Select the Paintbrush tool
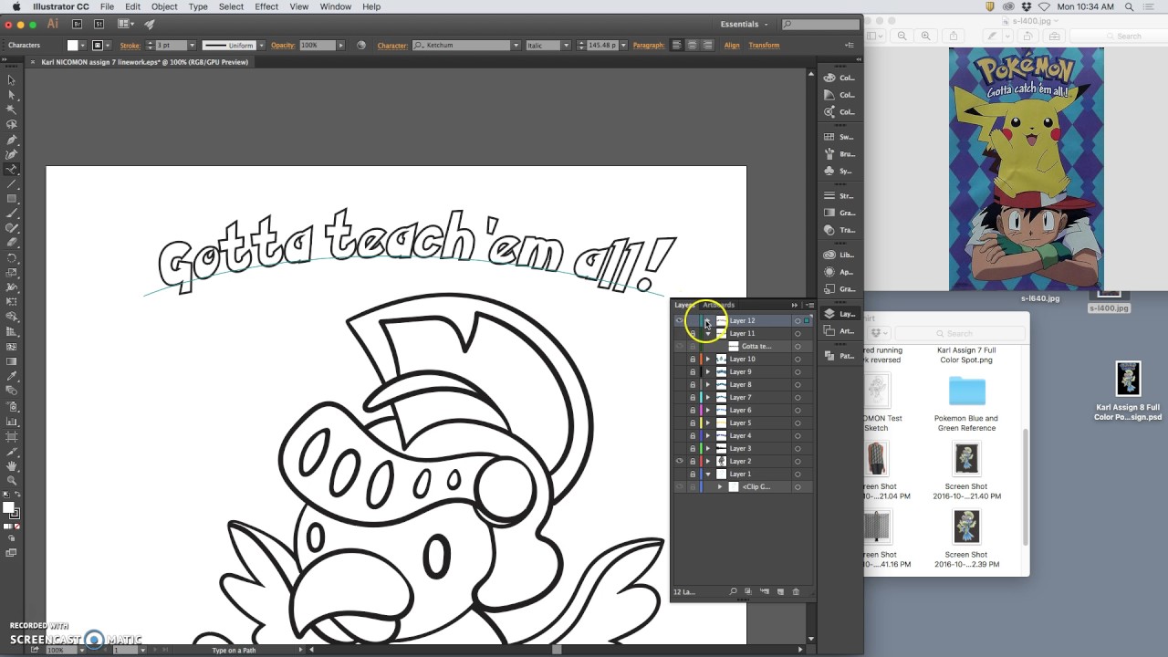1168x657 pixels. pyautogui.click(x=12, y=214)
